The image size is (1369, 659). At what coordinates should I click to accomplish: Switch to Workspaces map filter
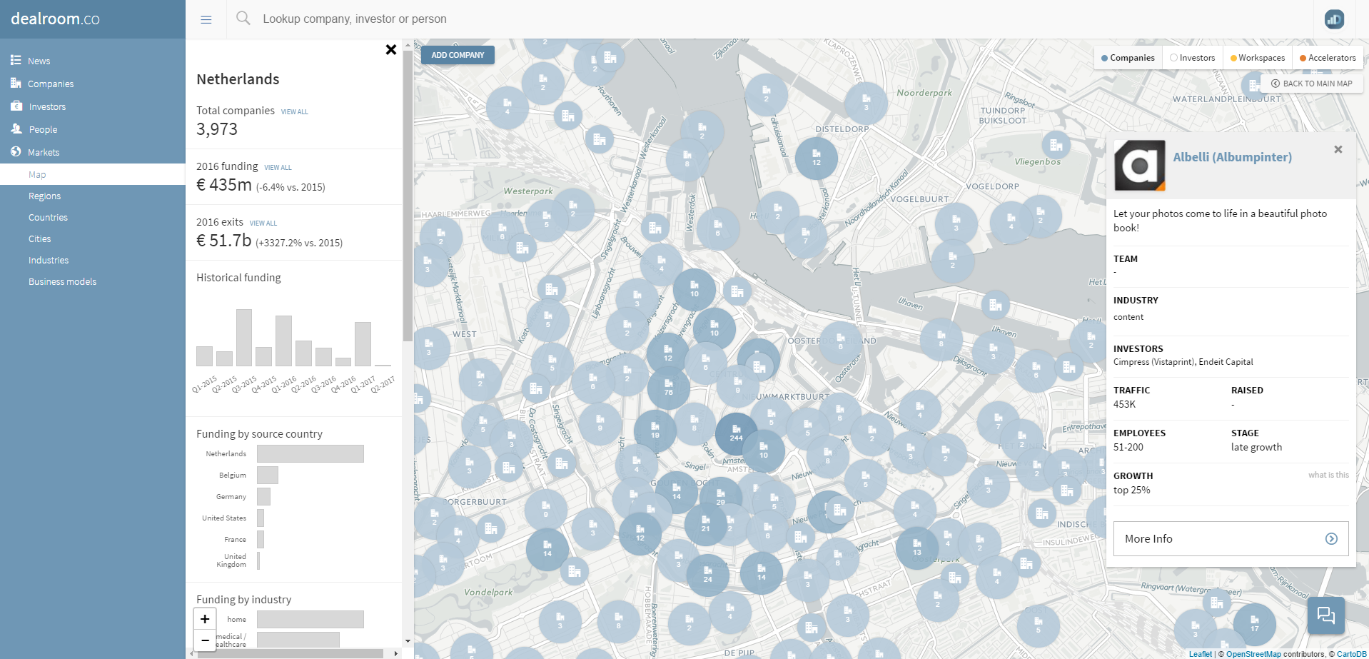pyautogui.click(x=1257, y=58)
